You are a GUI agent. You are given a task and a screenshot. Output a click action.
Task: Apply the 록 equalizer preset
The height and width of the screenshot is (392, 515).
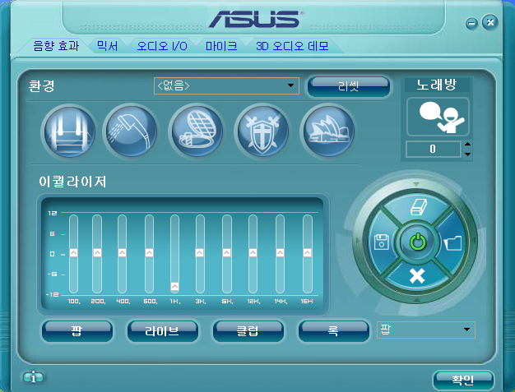coord(333,331)
